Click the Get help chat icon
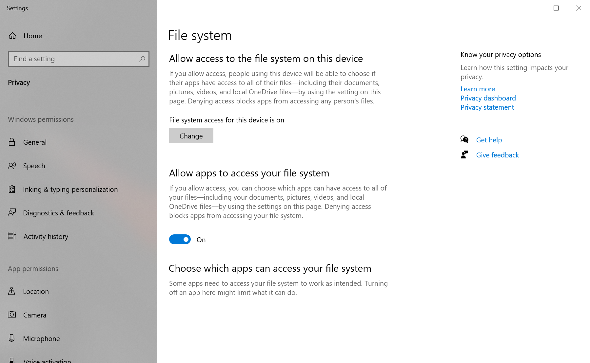 pyautogui.click(x=464, y=140)
